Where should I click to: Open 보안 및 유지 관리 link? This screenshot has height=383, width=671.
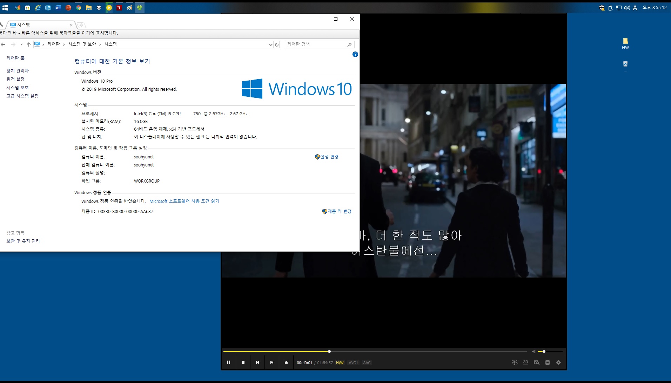coord(23,241)
